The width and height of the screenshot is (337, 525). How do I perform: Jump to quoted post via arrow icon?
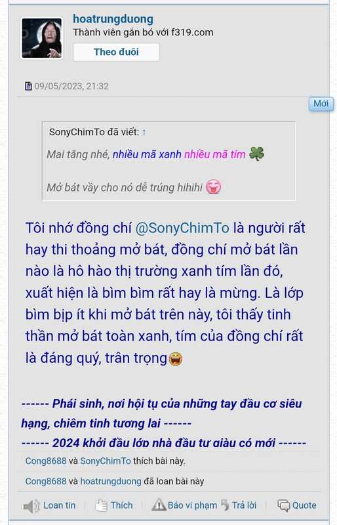[144, 133]
